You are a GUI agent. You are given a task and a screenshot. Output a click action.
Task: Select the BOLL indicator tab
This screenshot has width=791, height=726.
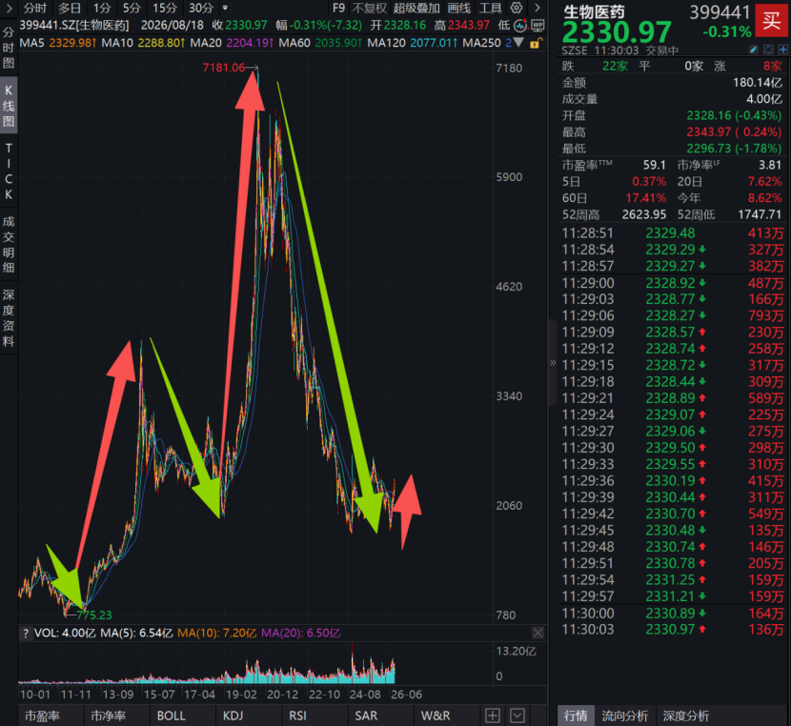172,716
